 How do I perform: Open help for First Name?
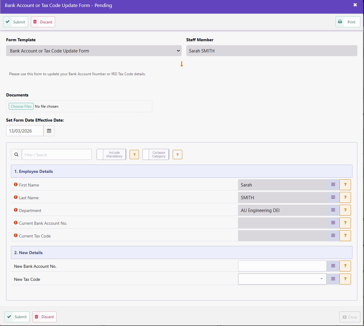[345, 185]
